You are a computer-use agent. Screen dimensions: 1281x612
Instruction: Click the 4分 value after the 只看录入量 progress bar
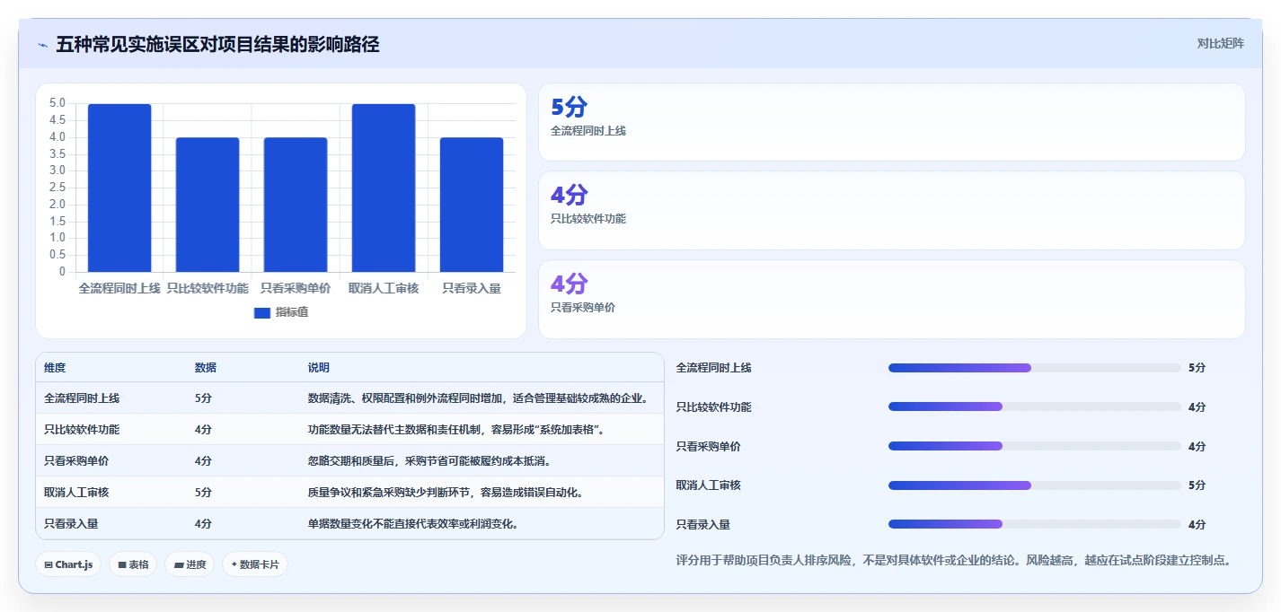pos(1197,525)
